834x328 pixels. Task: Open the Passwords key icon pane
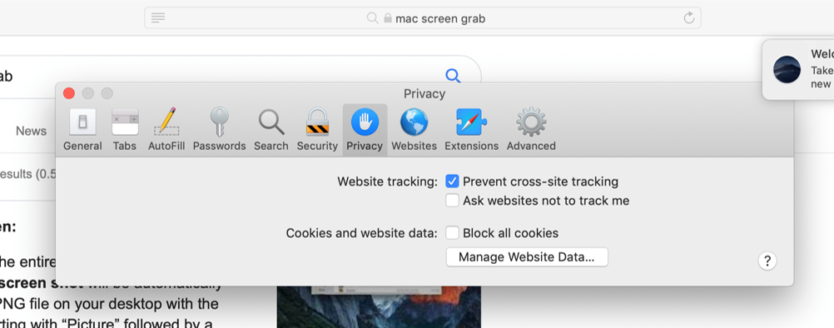(219, 130)
